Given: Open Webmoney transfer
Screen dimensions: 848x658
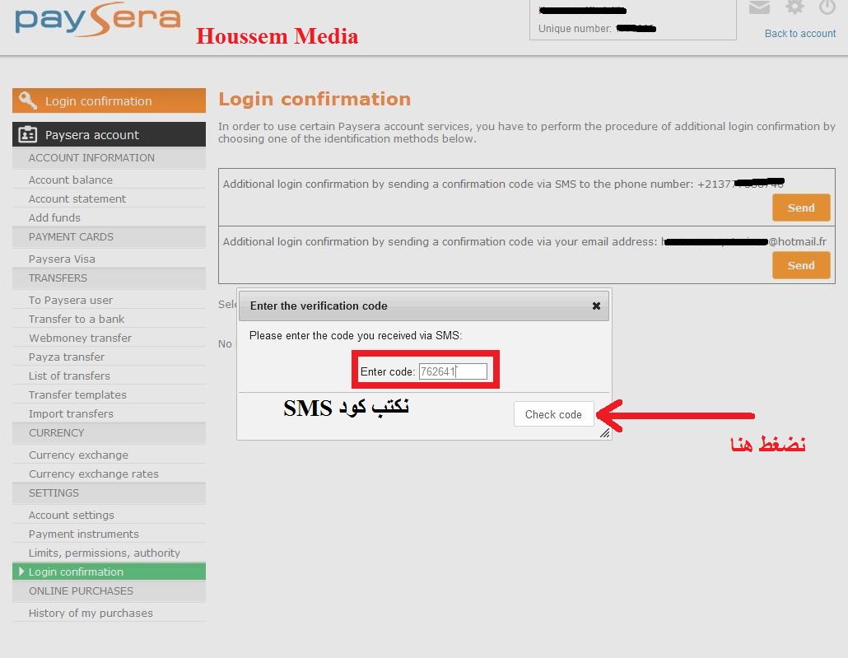Looking at the screenshot, I should (x=80, y=338).
